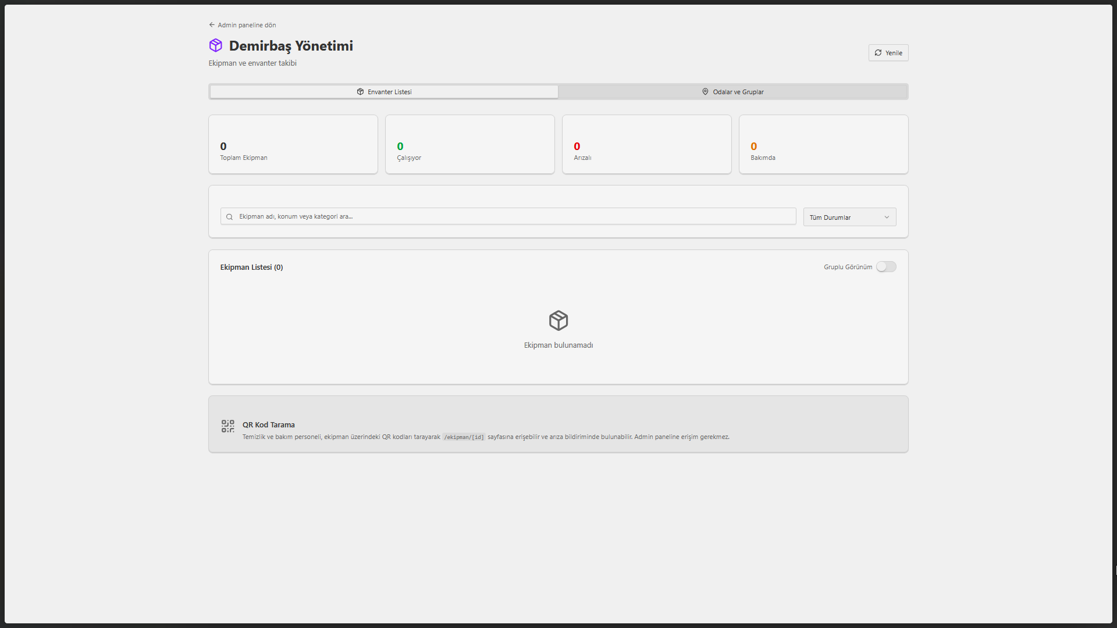The height and width of the screenshot is (628, 1117).
Task: Click the box icon on Envanter Listesi tab
Action: (360, 92)
